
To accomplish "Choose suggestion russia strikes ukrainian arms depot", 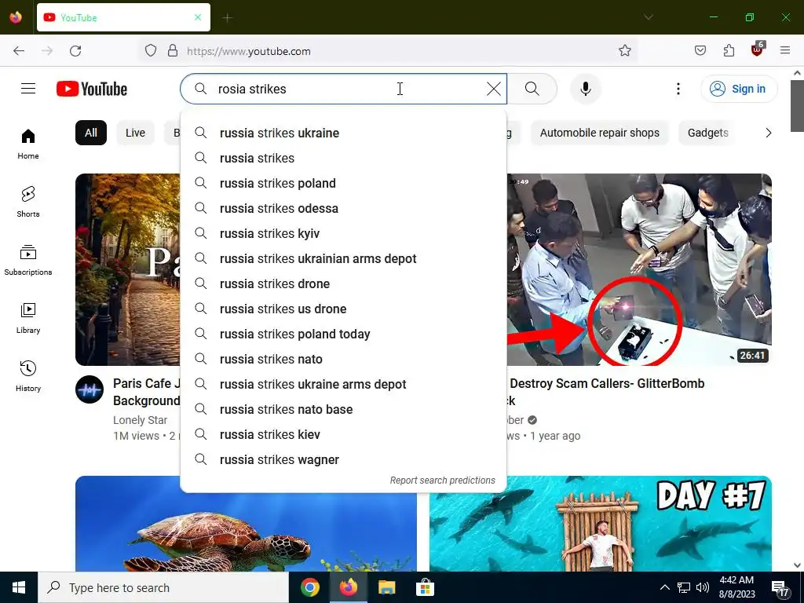I will 344,258.
